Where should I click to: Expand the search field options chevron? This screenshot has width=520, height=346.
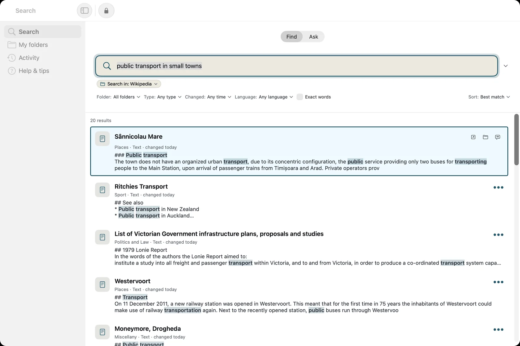(x=506, y=66)
